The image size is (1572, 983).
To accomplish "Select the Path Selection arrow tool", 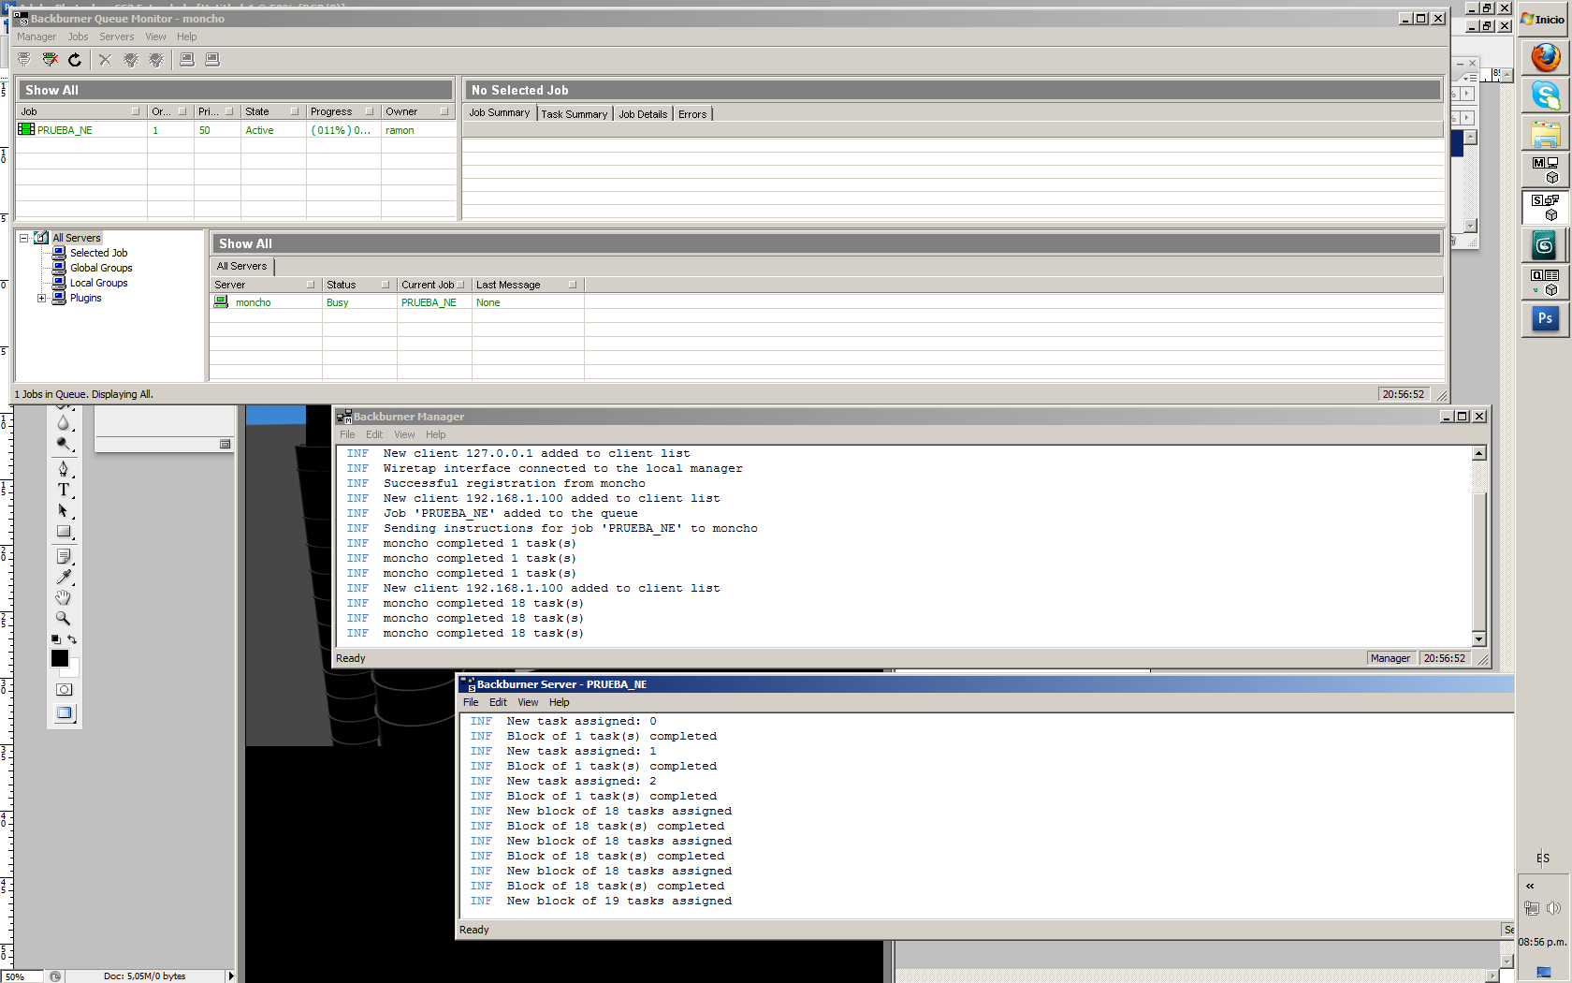I will (x=64, y=511).
